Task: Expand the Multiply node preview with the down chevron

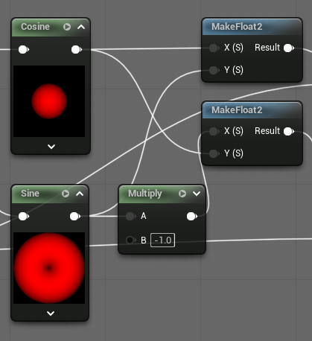Action: coord(197,194)
